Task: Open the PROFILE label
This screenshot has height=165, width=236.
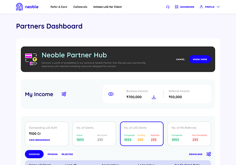Action: click(x=210, y=7)
